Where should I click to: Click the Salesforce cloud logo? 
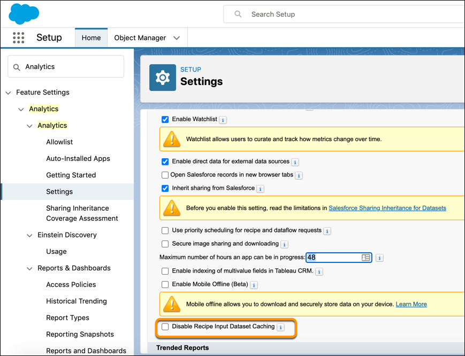point(24,13)
